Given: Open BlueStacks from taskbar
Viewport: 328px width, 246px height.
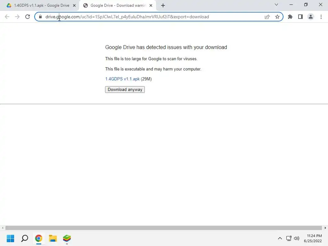Looking at the screenshot, I should 67,238.
